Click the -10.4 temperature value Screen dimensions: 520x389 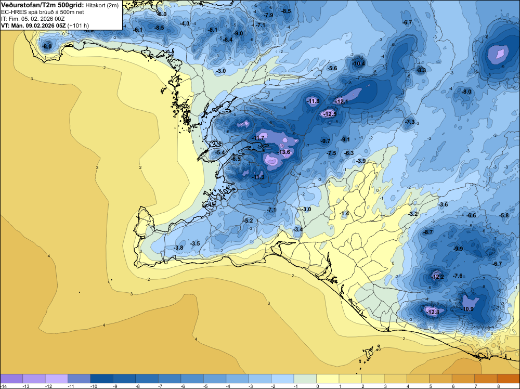tap(359, 63)
